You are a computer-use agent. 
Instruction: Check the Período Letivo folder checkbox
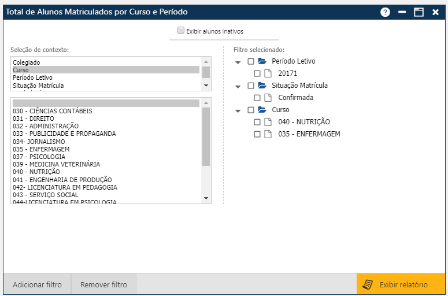point(250,61)
